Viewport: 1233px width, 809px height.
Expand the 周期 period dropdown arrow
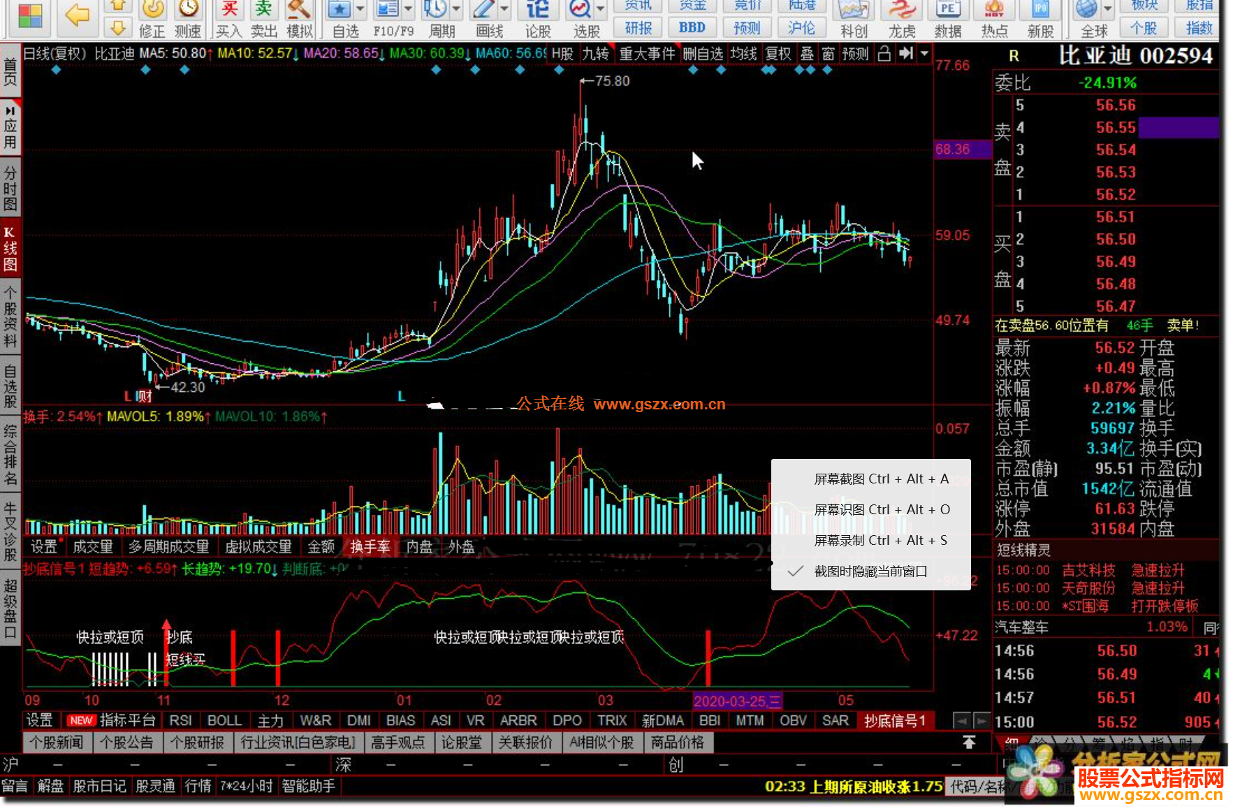pos(456,10)
